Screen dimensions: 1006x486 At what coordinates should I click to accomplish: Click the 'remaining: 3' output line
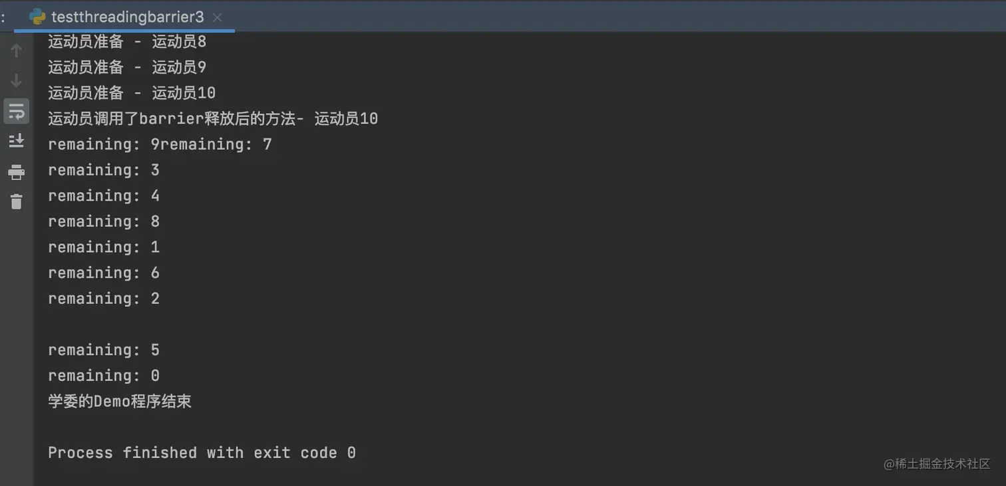(x=104, y=170)
